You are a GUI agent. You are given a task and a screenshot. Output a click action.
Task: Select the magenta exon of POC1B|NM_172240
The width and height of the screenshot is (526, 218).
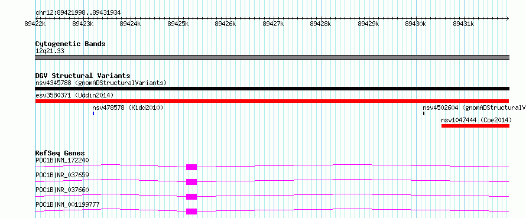[x=191, y=167]
